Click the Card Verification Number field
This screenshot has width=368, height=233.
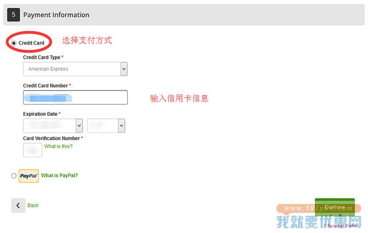pyautogui.click(x=33, y=150)
